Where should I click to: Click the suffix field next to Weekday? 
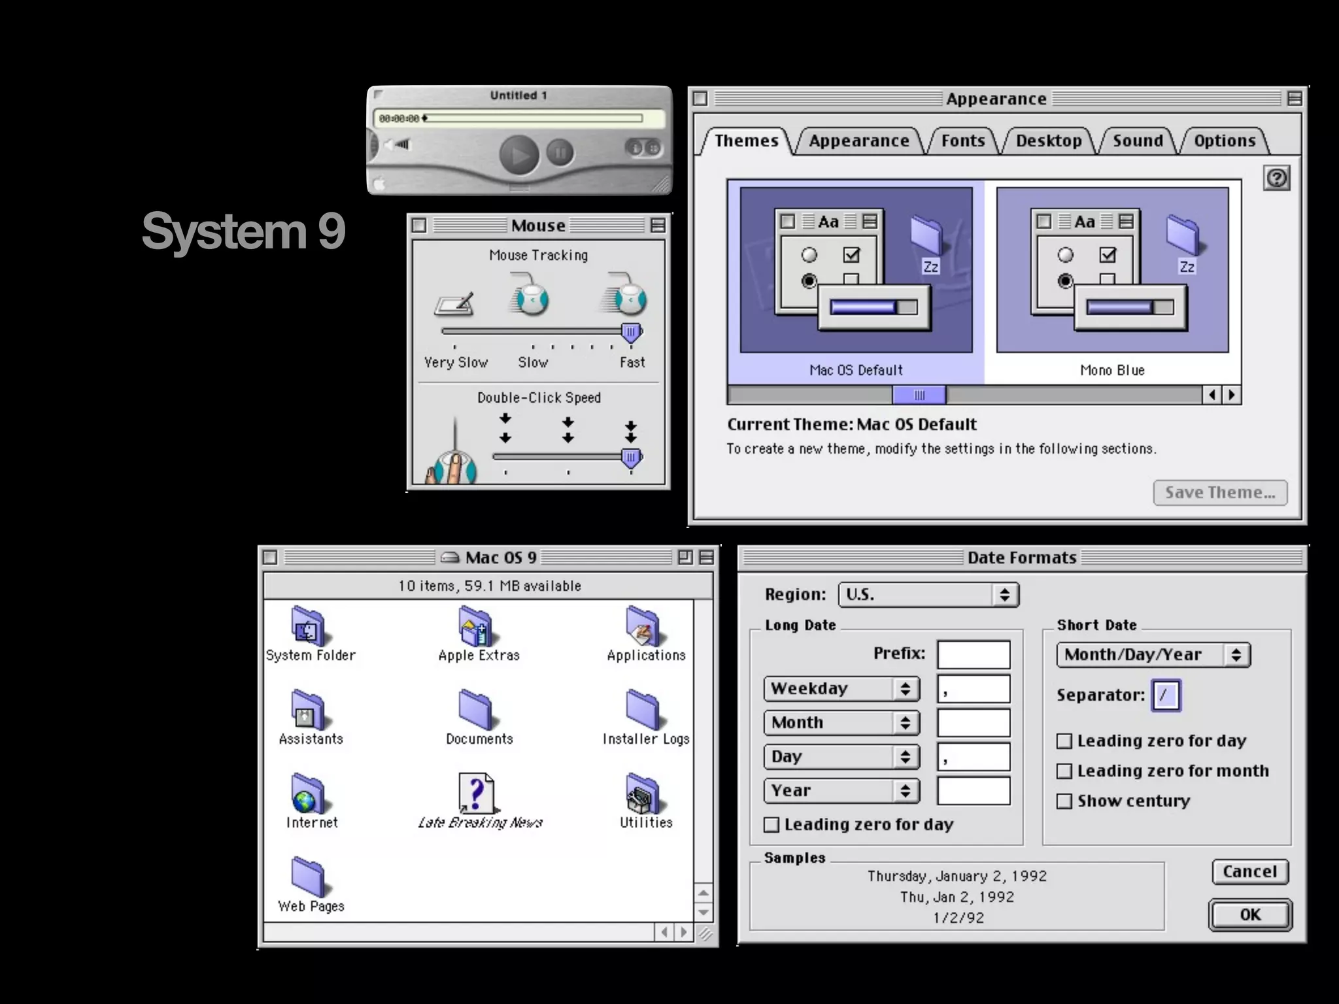[974, 689]
